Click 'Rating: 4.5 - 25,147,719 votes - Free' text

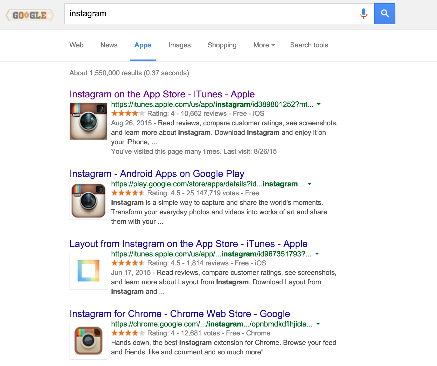[203, 193]
